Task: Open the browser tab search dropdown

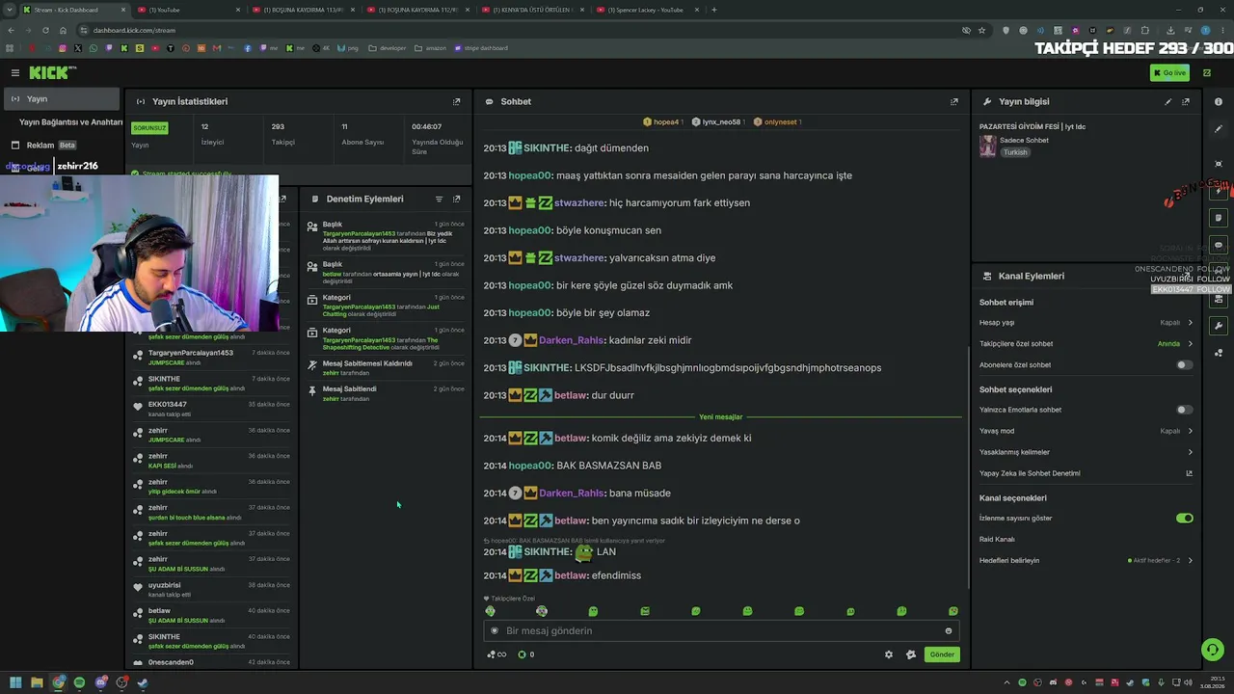Action: point(11,10)
